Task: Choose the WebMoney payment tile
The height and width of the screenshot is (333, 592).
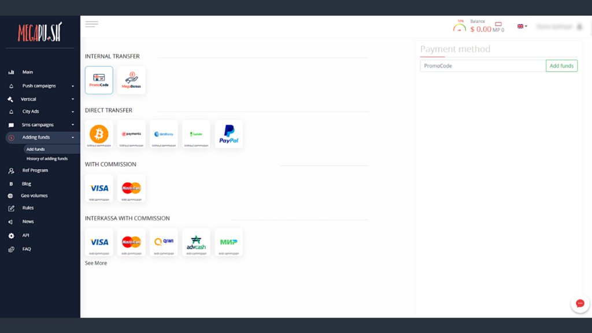Action: pyautogui.click(x=164, y=134)
